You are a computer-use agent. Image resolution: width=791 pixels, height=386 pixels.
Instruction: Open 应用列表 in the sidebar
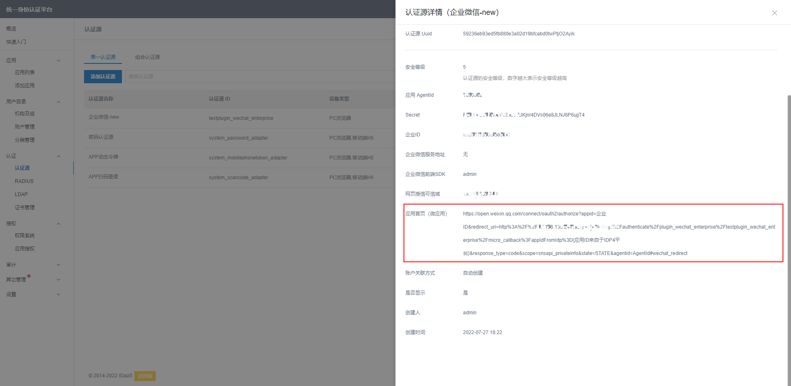click(25, 73)
